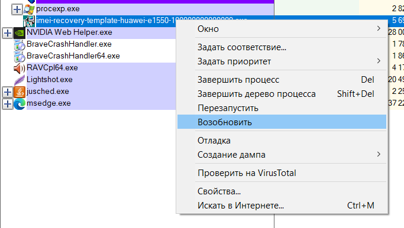The image size is (404, 228).
Task: Open Свойства… from the context menu
Action: tap(282, 191)
